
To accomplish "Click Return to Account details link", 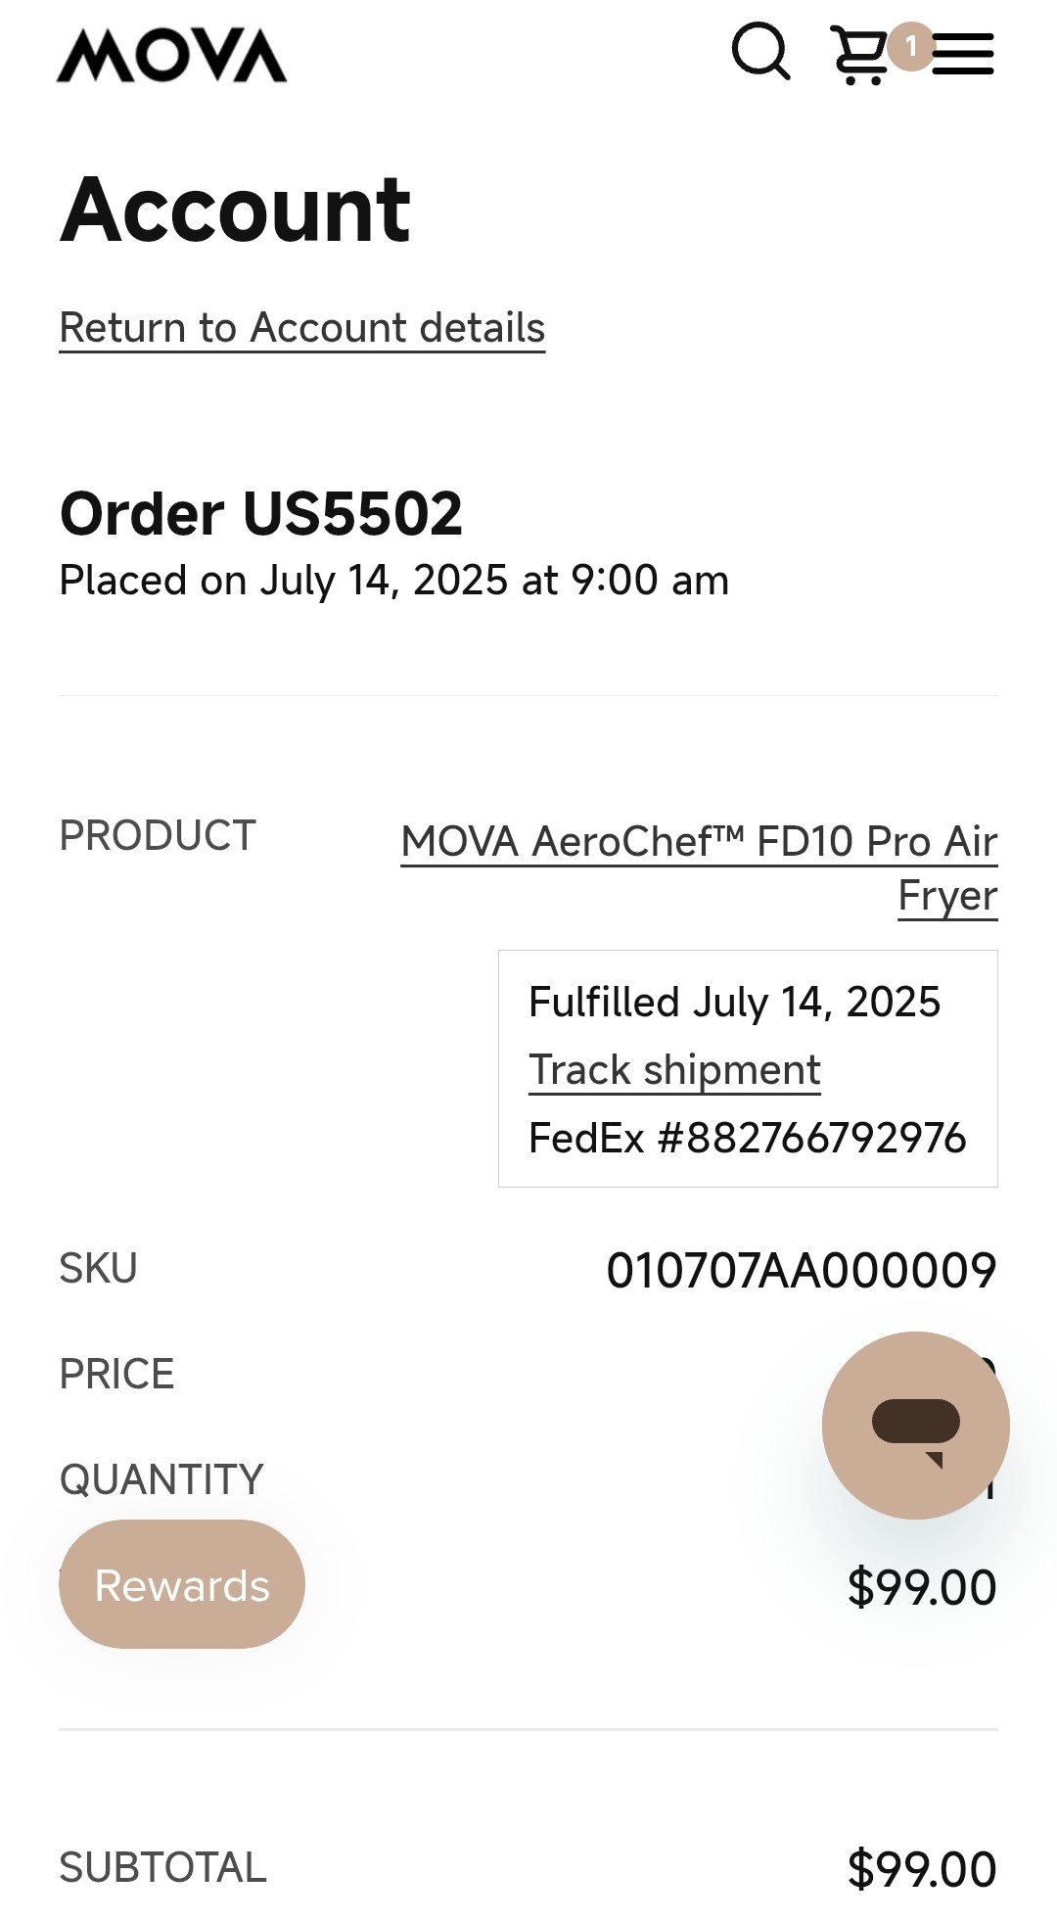I will 302,328.
